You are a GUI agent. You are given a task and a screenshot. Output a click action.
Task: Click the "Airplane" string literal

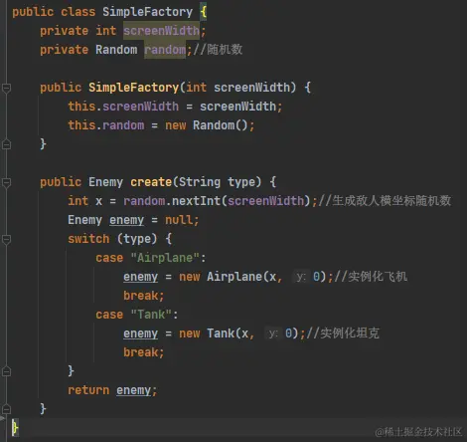pos(165,258)
